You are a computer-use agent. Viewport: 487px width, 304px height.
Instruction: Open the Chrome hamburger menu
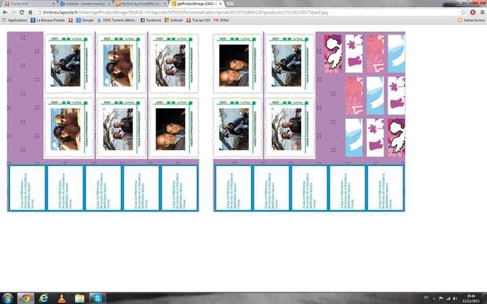[482, 12]
